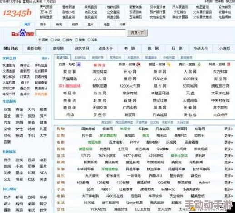This screenshot has height=213, width=235.
Task: Select the 百度 search engine radio button
Action: pyautogui.click(x=40, y=40)
